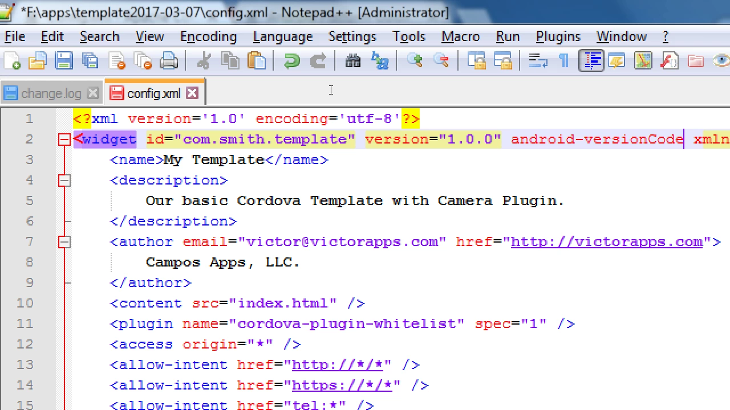The width and height of the screenshot is (730, 410).
Task: Click 'Our basic Cordova Template with Camera Plugin.'
Action: [x=355, y=201]
